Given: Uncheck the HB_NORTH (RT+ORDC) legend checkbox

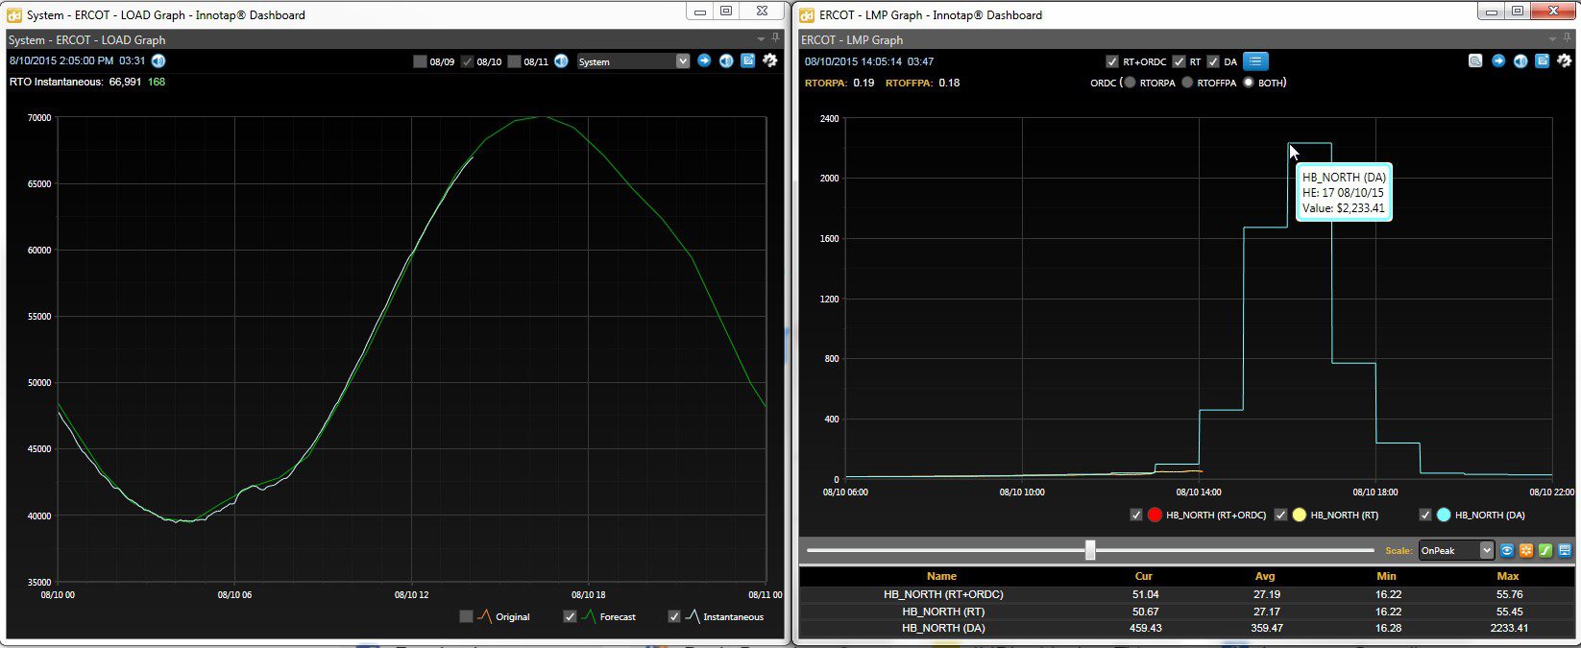Looking at the screenshot, I should tap(1136, 515).
